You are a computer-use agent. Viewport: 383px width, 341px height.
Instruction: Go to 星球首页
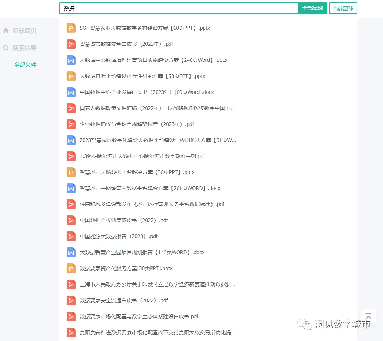click(x=24, y=31)
